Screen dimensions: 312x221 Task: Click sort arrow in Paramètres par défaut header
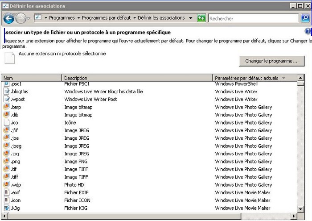284,78
